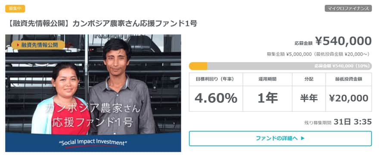Select the 目標利回り 4.60% cell

(216, 92)
